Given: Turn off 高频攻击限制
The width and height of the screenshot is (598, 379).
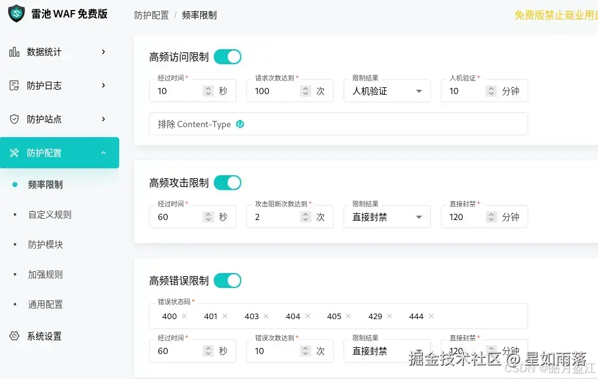Looking at the screenshot, I should tap(228, 182).
